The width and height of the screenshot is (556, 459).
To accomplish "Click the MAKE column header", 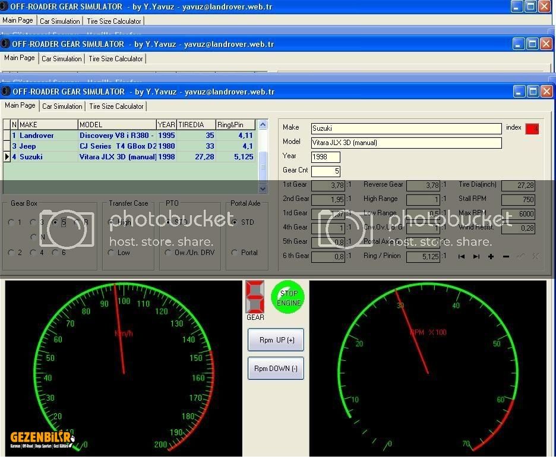I will click(48, 125).
